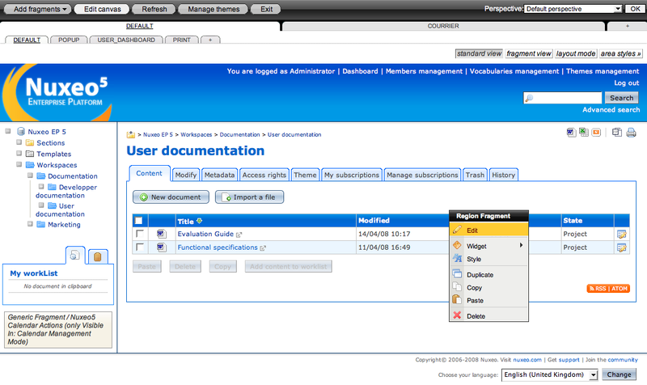Image resolution: width=647 pixels, height=385 pixels.
Task: Open the Metadata tab
Action: click(x=219, y=175)
